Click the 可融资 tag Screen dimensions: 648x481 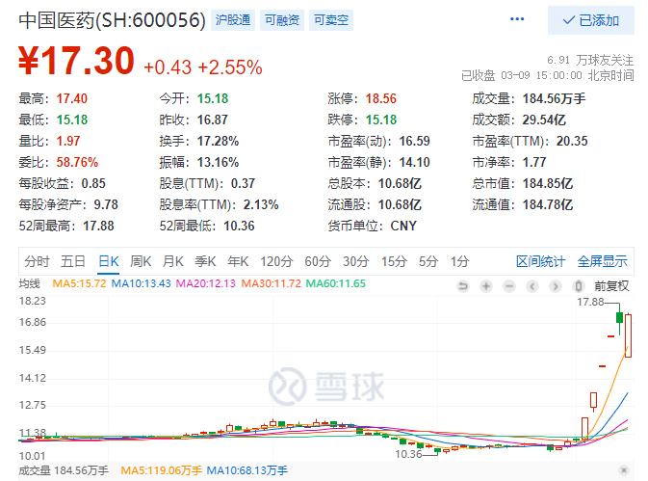(x=282, y=20)
